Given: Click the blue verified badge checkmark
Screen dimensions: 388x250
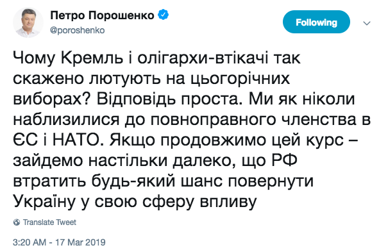Looking at the screenshot, I should [164, 15].
